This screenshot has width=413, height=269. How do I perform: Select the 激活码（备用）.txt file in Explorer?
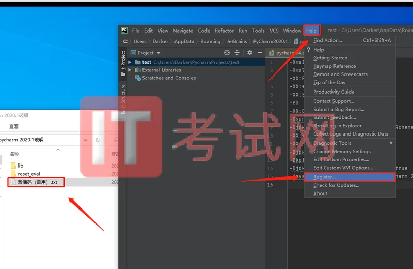[x=37, y=182]
